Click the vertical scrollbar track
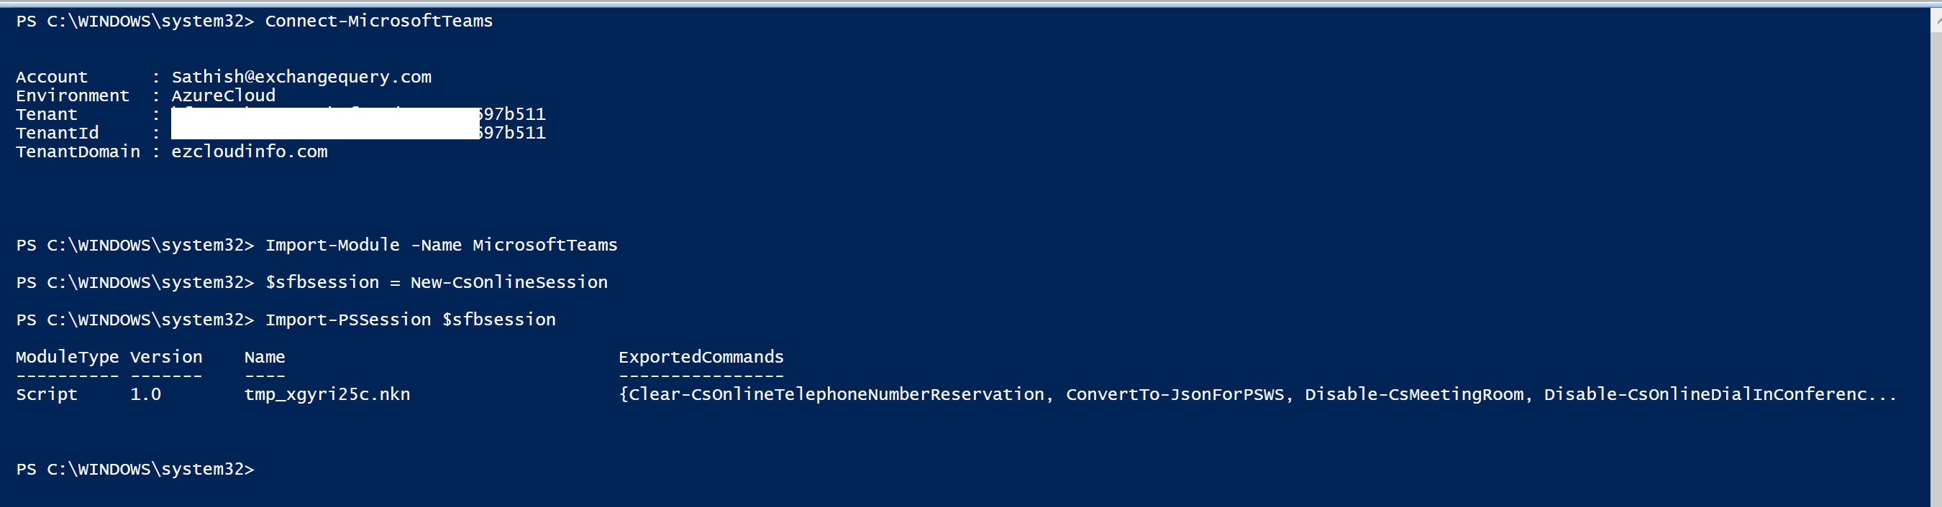Screen dimensions: 1942x507 click(x=1936, y=264)
